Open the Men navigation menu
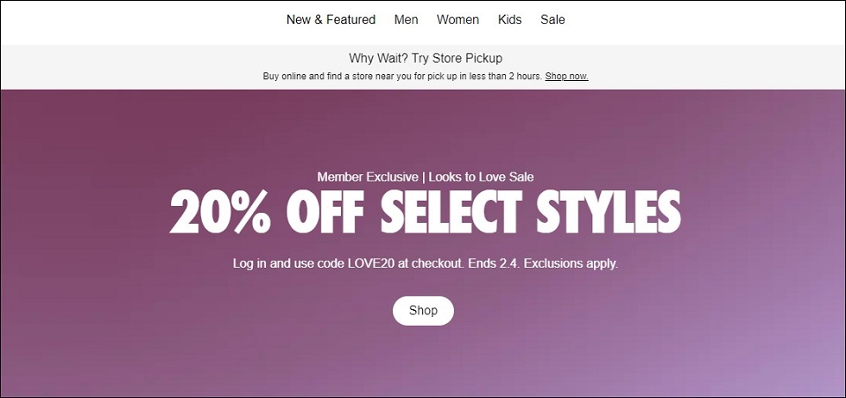This screenshot has width=846, height=398. point(406,20)
